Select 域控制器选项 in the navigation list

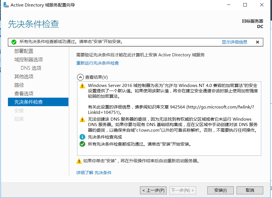point(29,60)
